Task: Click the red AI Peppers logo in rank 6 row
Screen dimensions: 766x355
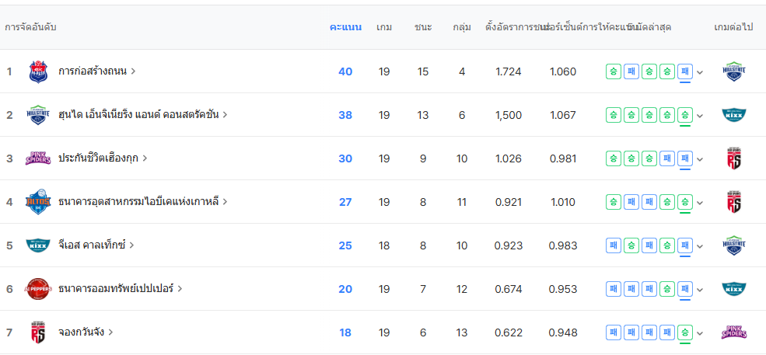Action: click(38, 289)
